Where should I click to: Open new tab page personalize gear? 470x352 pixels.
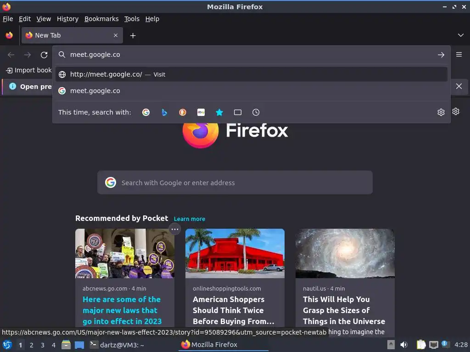[x=456, y=111]
